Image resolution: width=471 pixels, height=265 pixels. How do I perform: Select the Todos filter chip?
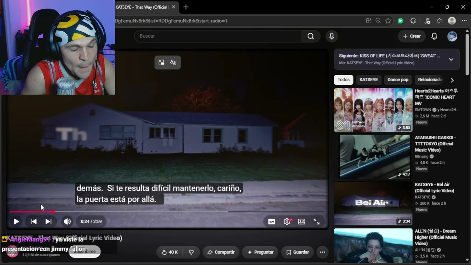pos(344,80)
